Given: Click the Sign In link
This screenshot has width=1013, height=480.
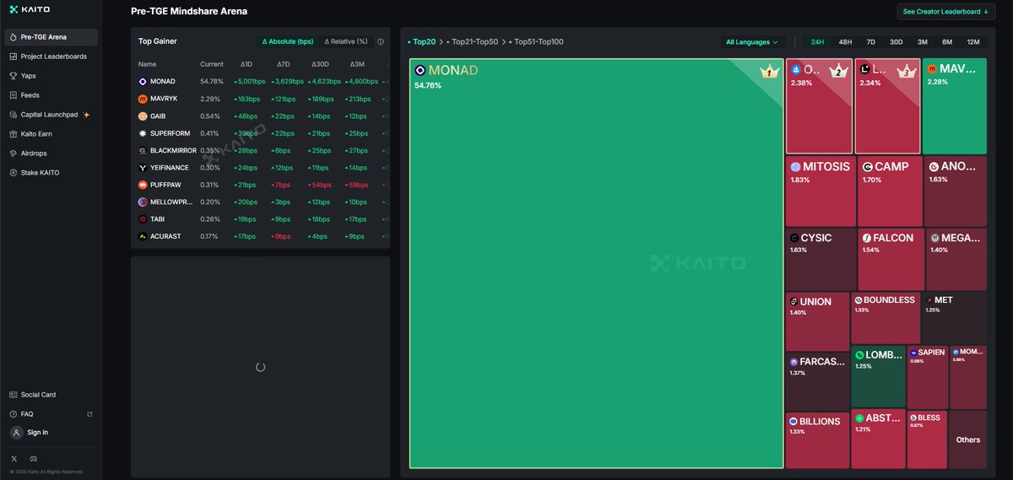Looking at the screenshot, I should (x=37, y=433).
